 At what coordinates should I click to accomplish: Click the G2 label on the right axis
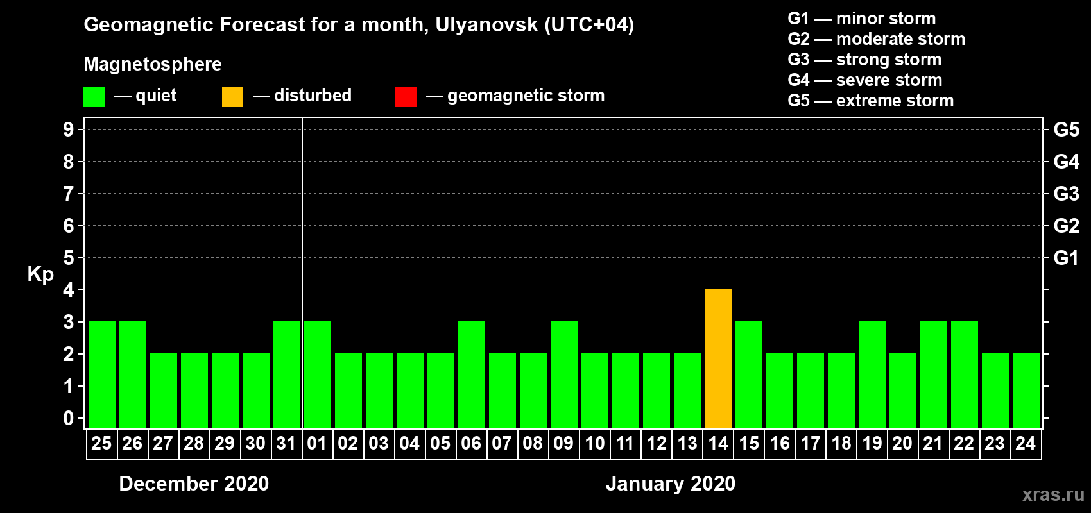[x=1066, y=226]
